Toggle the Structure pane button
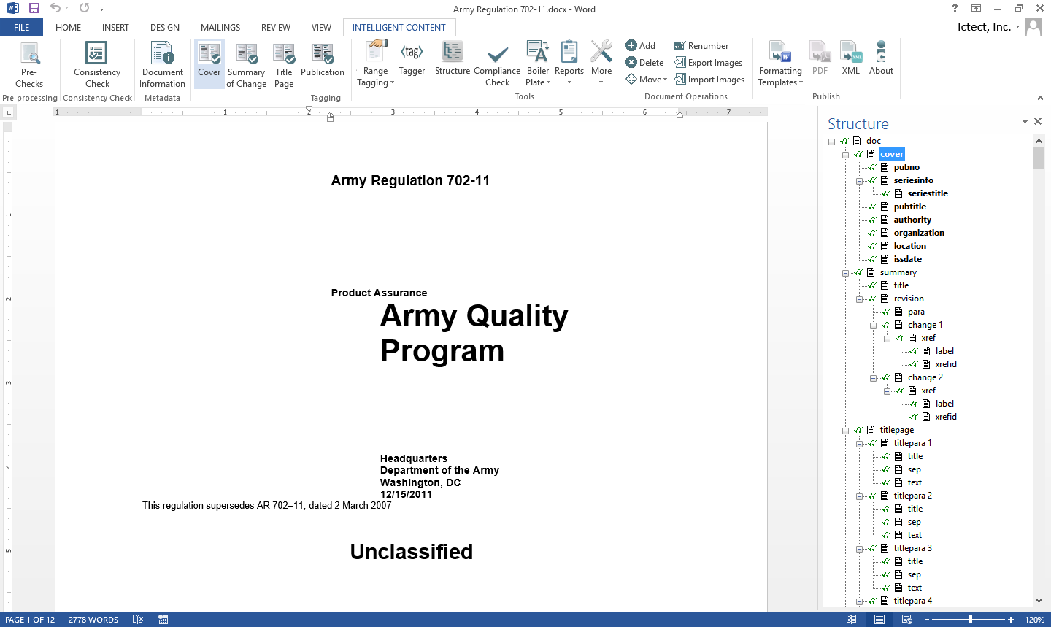 (x=453, y=59)
